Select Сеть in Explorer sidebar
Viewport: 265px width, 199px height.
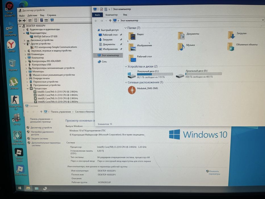(103, 62)
